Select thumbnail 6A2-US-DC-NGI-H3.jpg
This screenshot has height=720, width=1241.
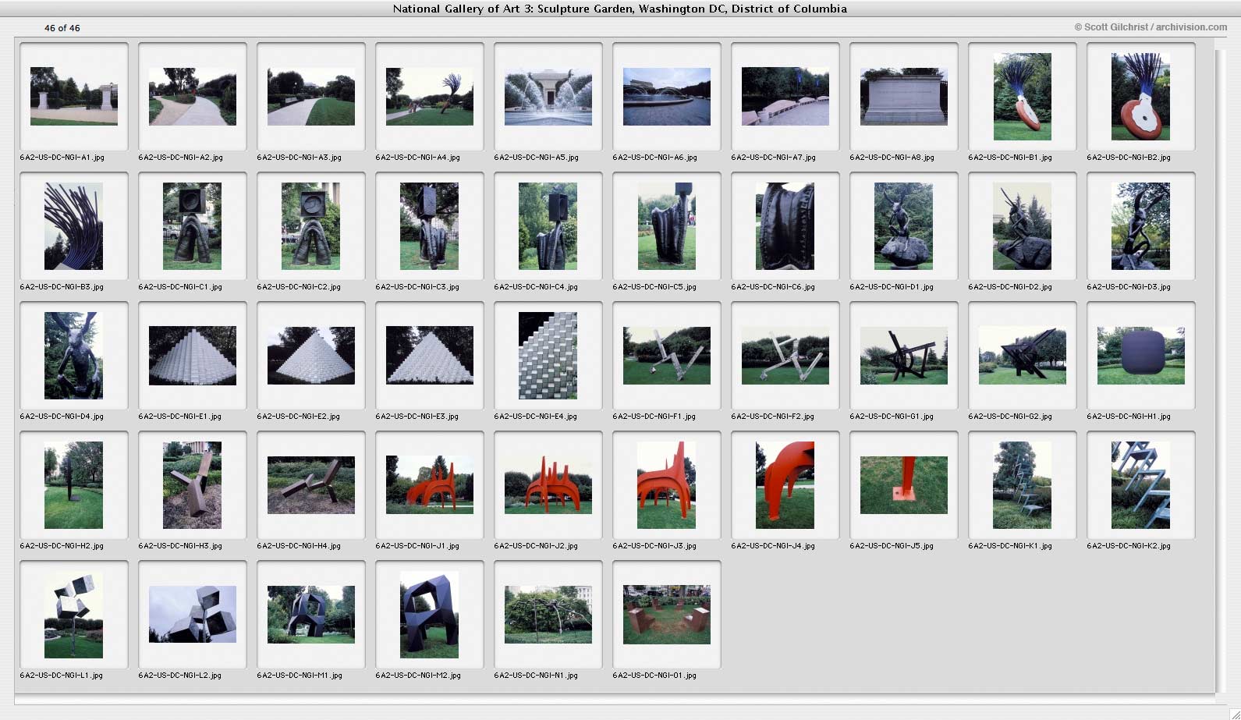pyautogui.click(x=193, y=485)
